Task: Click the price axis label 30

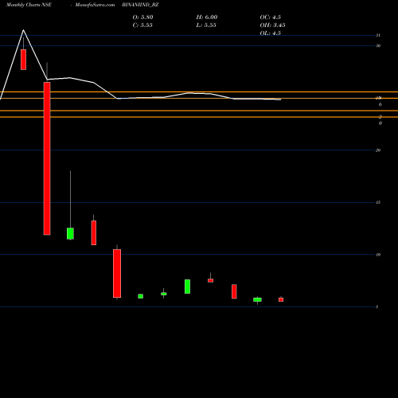Action: [x=378, y=45]
